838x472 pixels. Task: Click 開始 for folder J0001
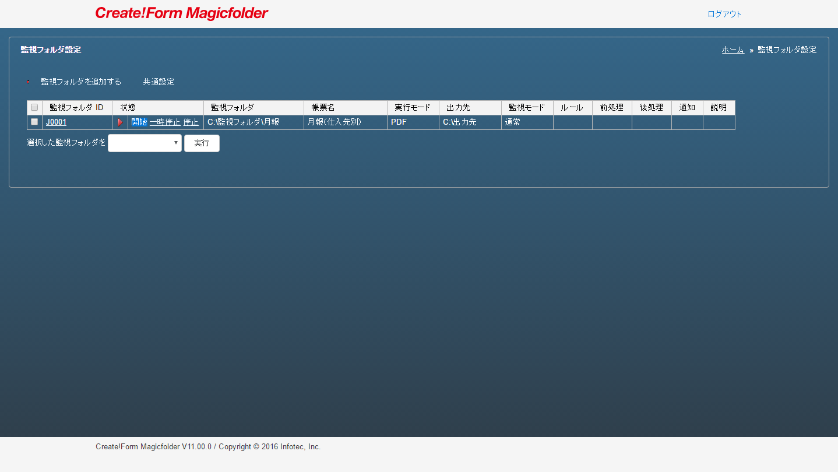tap(139, 122)
